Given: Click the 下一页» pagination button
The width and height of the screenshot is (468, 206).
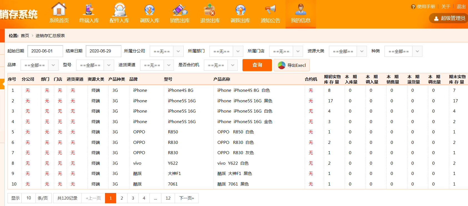Looking at the screenshot, I should click(x=187, y=198).
